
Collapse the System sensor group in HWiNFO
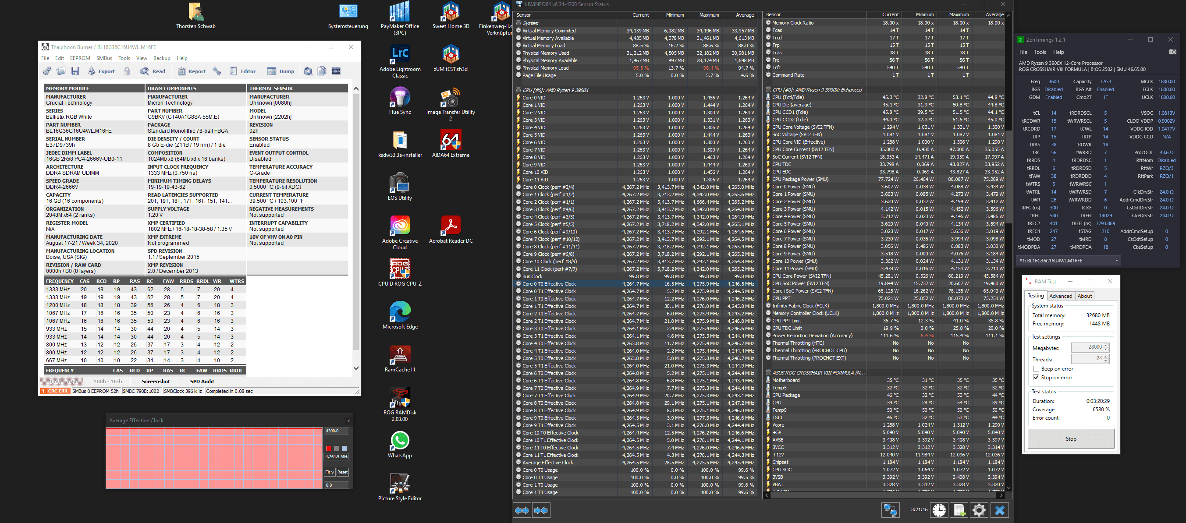coord(518,23)
